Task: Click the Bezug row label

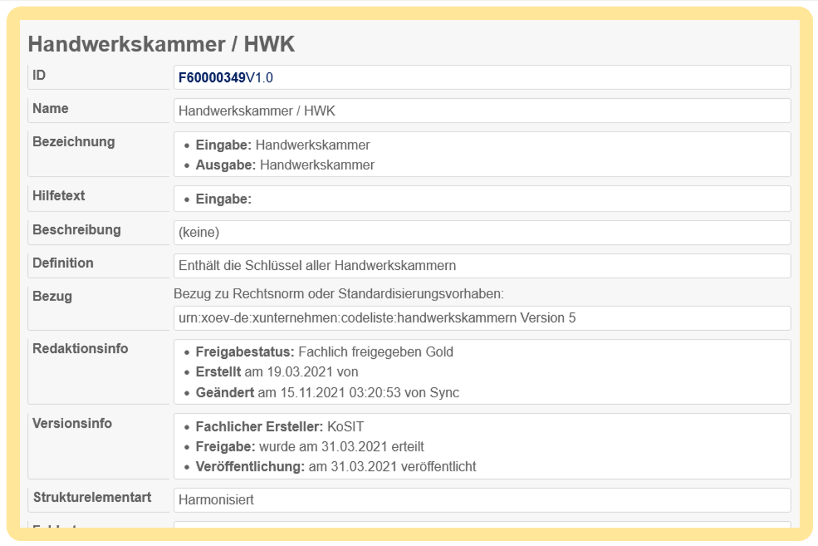Action: tap(52, 297)
